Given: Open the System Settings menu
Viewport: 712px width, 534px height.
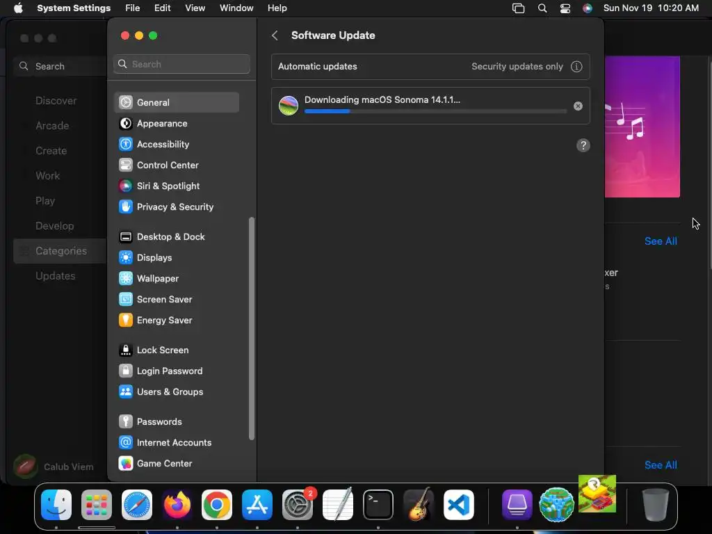Looking at the screenshot, I should [x=74, y=8].
